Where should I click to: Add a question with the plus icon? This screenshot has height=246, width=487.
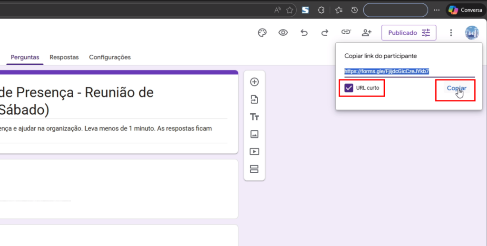254,82
